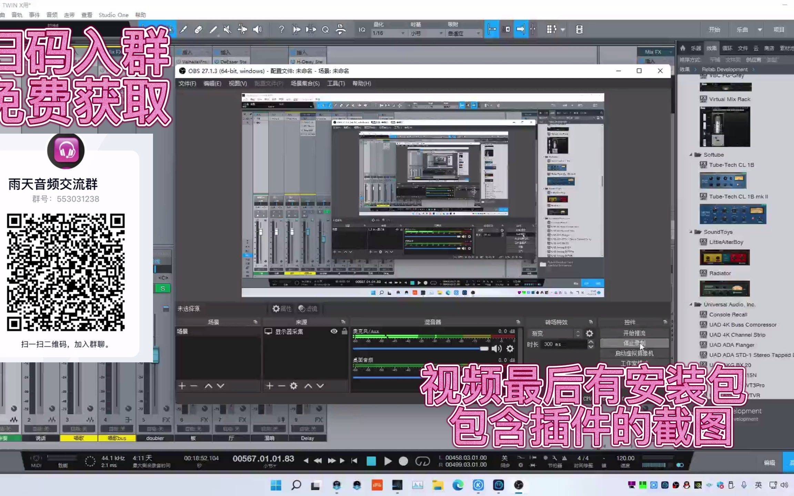Click the IQ button in toolbar
The height and width of the screenshot is (496, 794).
point(362,30)
